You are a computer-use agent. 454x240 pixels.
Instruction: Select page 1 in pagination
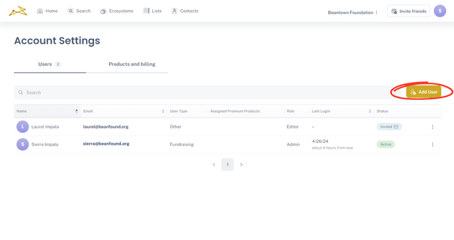pos(227,165)
